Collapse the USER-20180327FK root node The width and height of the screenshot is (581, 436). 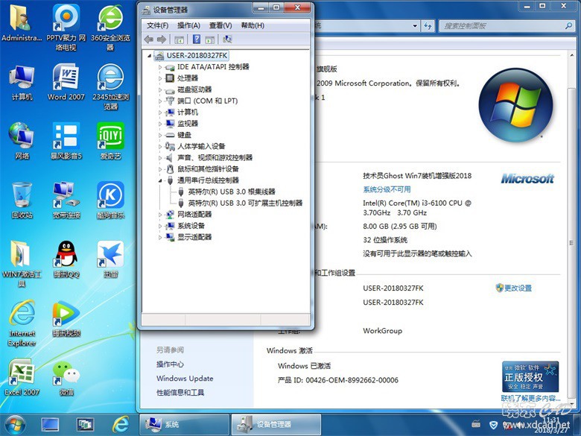coord(149,56)
